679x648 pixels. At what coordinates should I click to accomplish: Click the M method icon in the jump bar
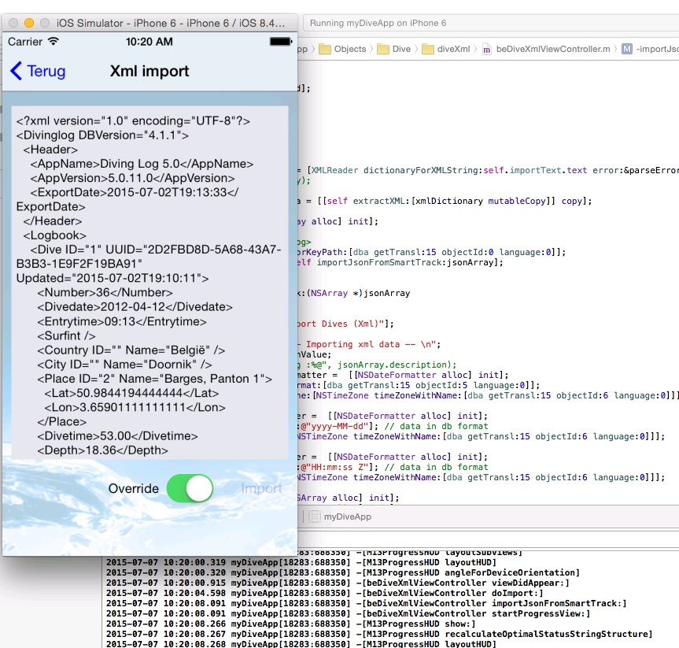626,49
